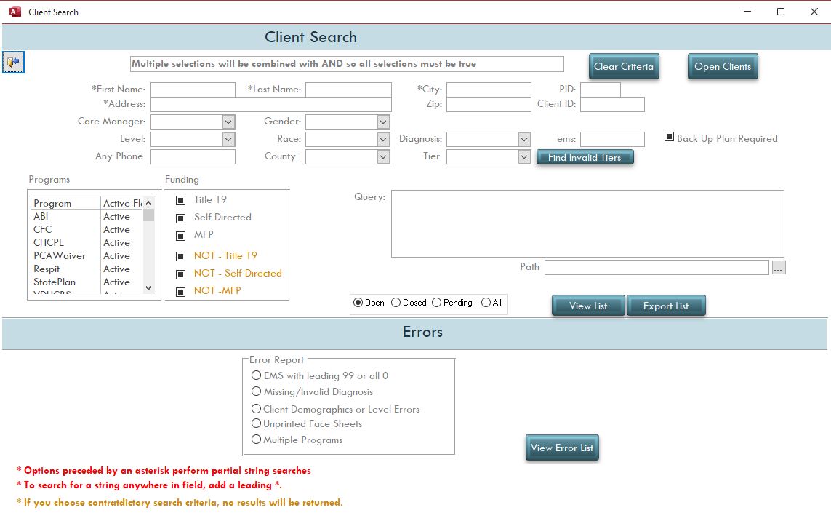Viewport: 831px width, 513px height.
Task: Select CFC in the Programs list
Action: (87, 230)
